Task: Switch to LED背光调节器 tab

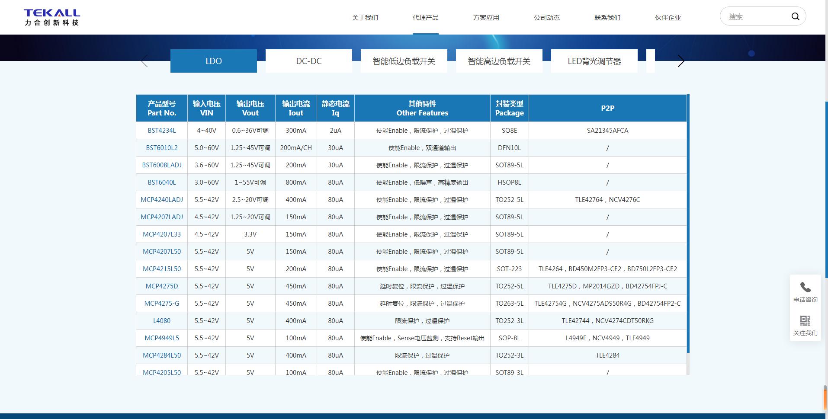Action: (x=594, y=61)
